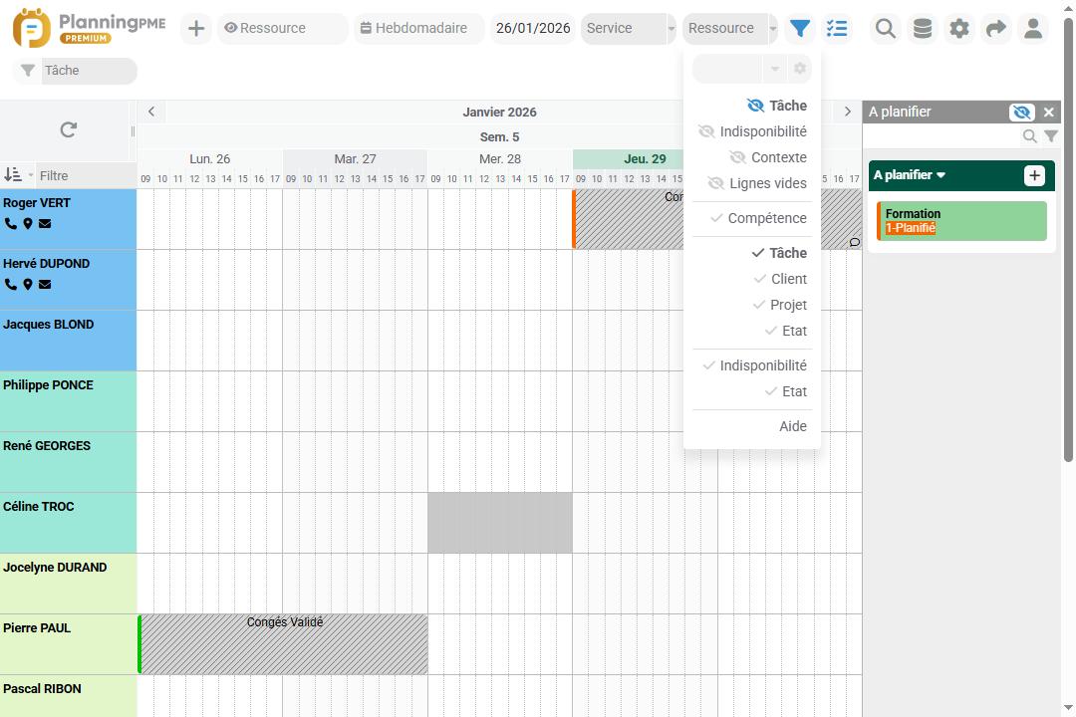Go to next week with right chevron

tap(848, 112)
